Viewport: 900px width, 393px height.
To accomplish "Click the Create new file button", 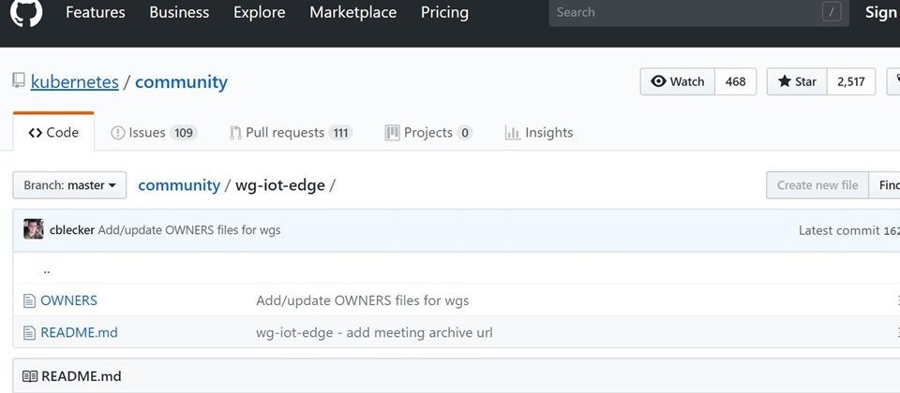I will (x=817, y=185).
